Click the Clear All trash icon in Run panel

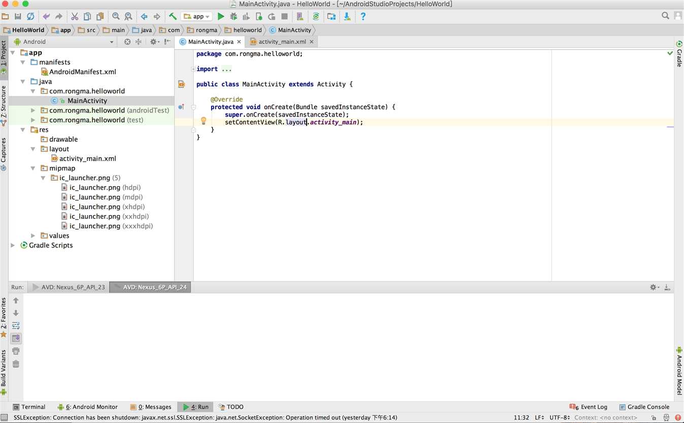click(16, 364)
